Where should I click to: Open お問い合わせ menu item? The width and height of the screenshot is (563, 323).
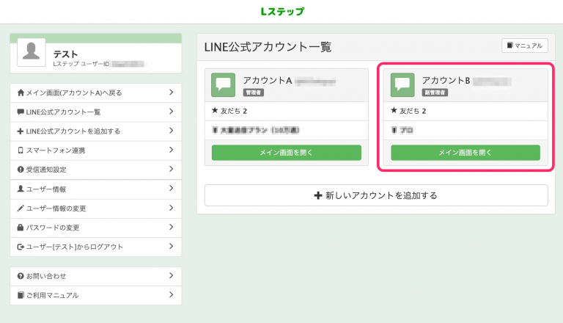point(95,276)
